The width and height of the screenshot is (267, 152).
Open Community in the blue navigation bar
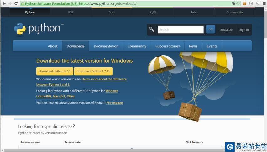(x=137, y=46)
